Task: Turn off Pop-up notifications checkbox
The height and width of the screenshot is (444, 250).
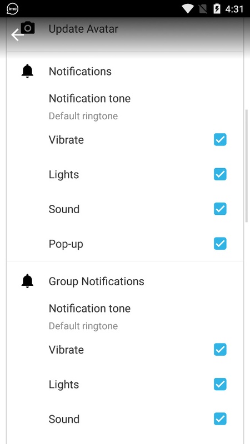Action: coord(220,244)
